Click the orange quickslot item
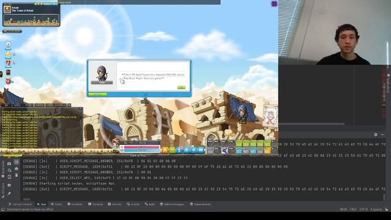The width and height of the screenshot is (391, 220). (x=268, y=150)
